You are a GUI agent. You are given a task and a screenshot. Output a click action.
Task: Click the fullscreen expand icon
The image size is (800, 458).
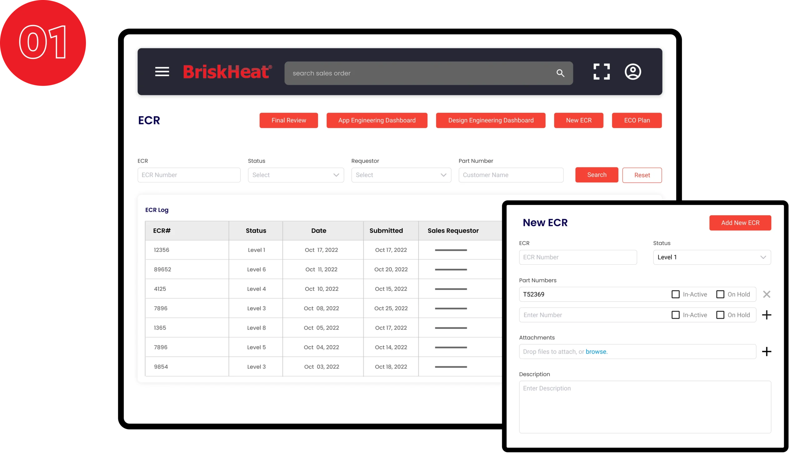[x=601, y=72]
